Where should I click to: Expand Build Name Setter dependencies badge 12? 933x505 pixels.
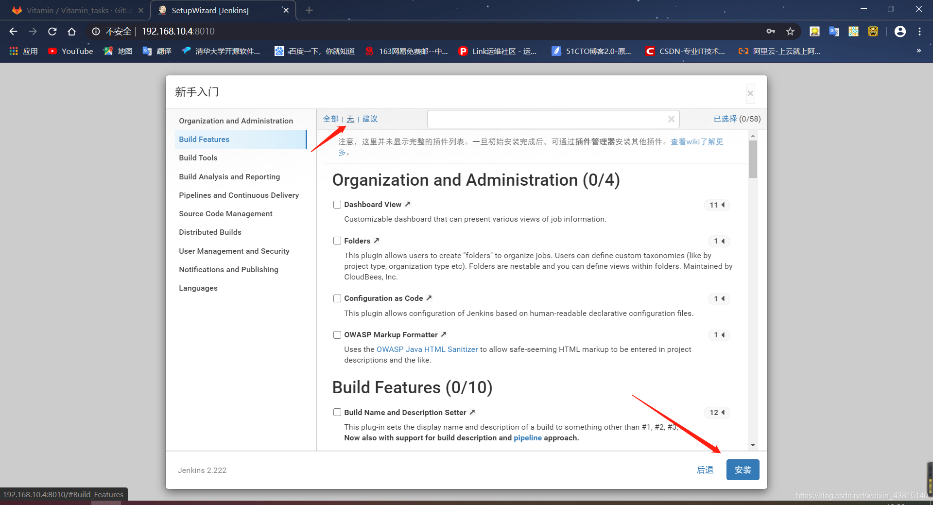[x=717, y=413]
